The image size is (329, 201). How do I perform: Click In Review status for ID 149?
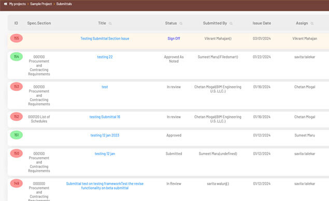point(174,183)
